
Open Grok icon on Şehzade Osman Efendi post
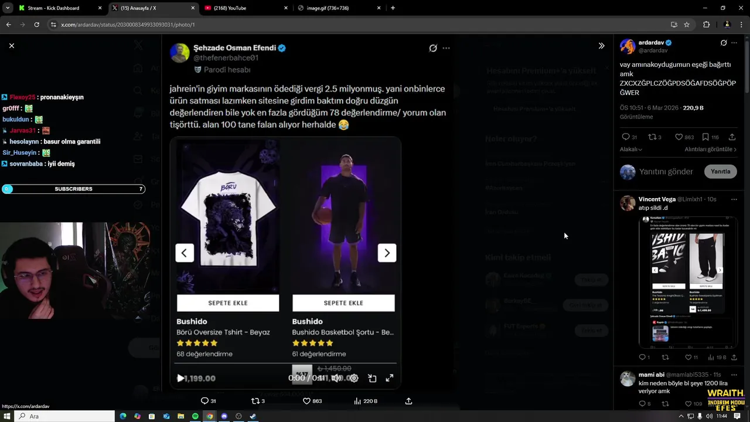tap(433, 48)
